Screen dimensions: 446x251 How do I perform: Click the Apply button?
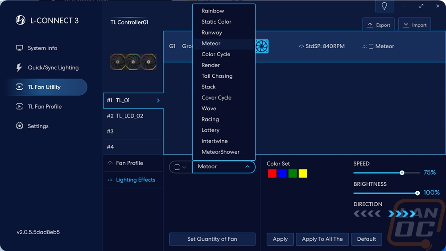coord(280,239)
